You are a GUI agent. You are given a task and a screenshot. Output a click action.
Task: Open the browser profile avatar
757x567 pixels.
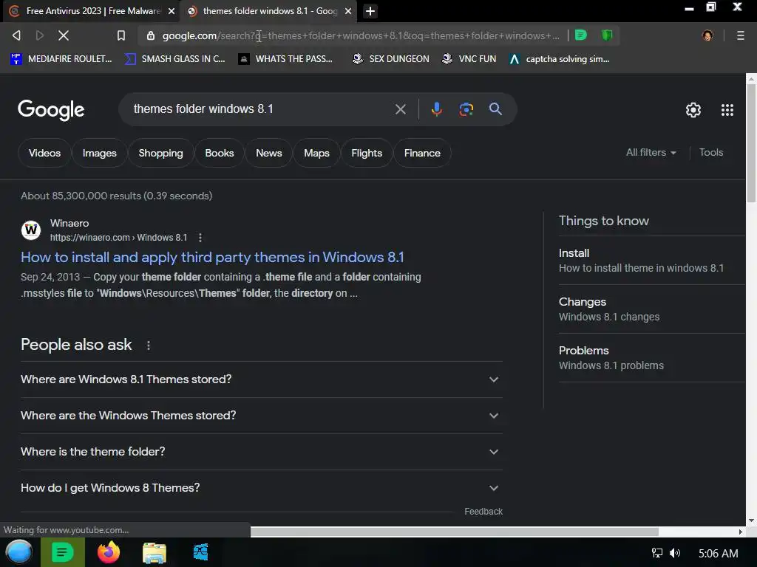tap(707, 35)
